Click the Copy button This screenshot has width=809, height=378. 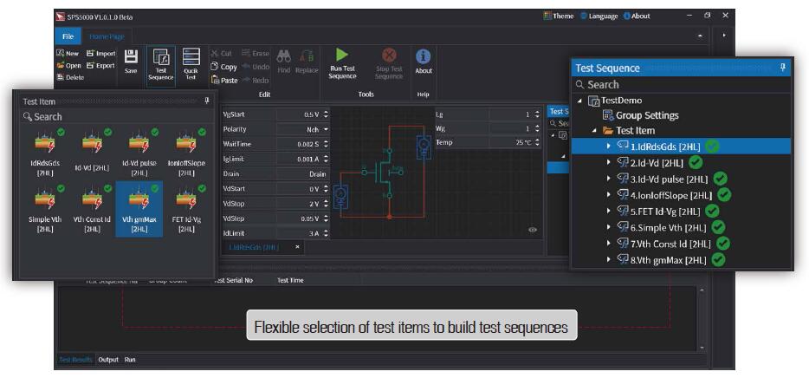click(223, 67)
